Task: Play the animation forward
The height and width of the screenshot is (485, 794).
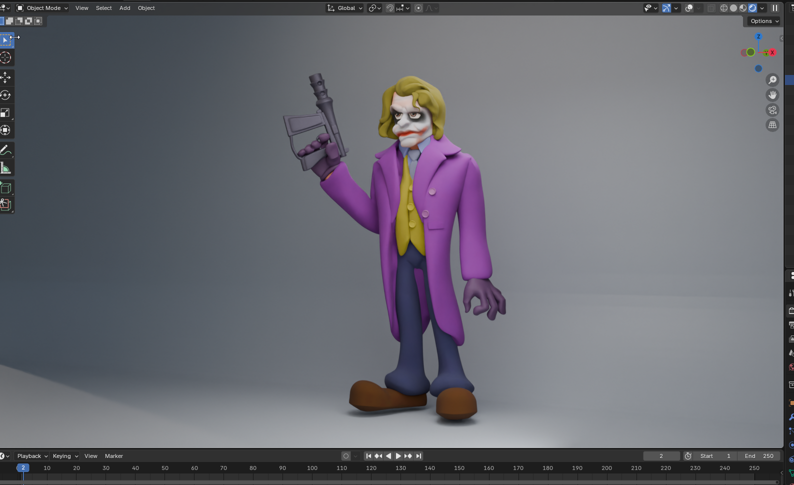Action: [398, 456]
